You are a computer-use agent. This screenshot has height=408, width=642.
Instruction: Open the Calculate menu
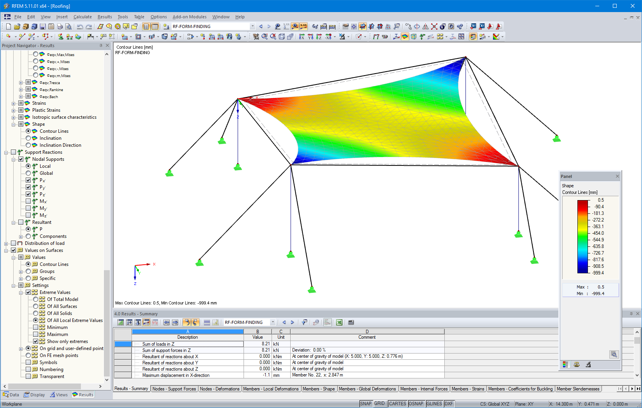tap(82, 17)
